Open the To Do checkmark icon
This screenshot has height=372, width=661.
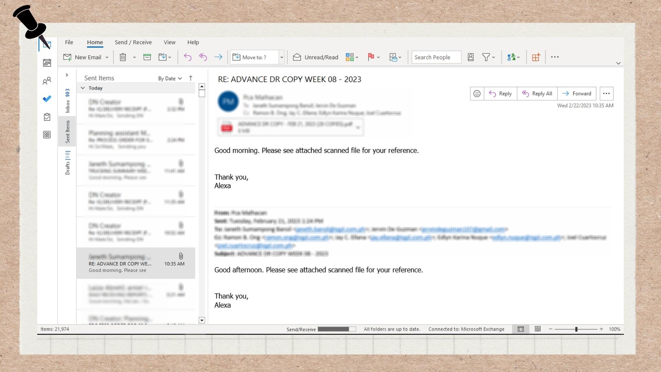47,99
